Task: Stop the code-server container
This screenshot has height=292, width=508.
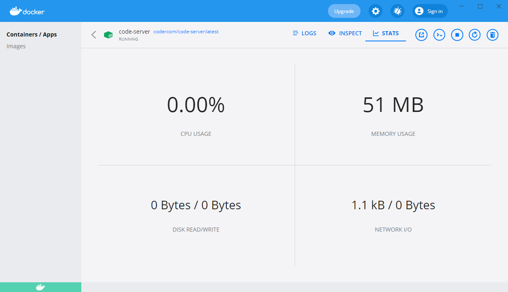Action: [x=457, y=35]
